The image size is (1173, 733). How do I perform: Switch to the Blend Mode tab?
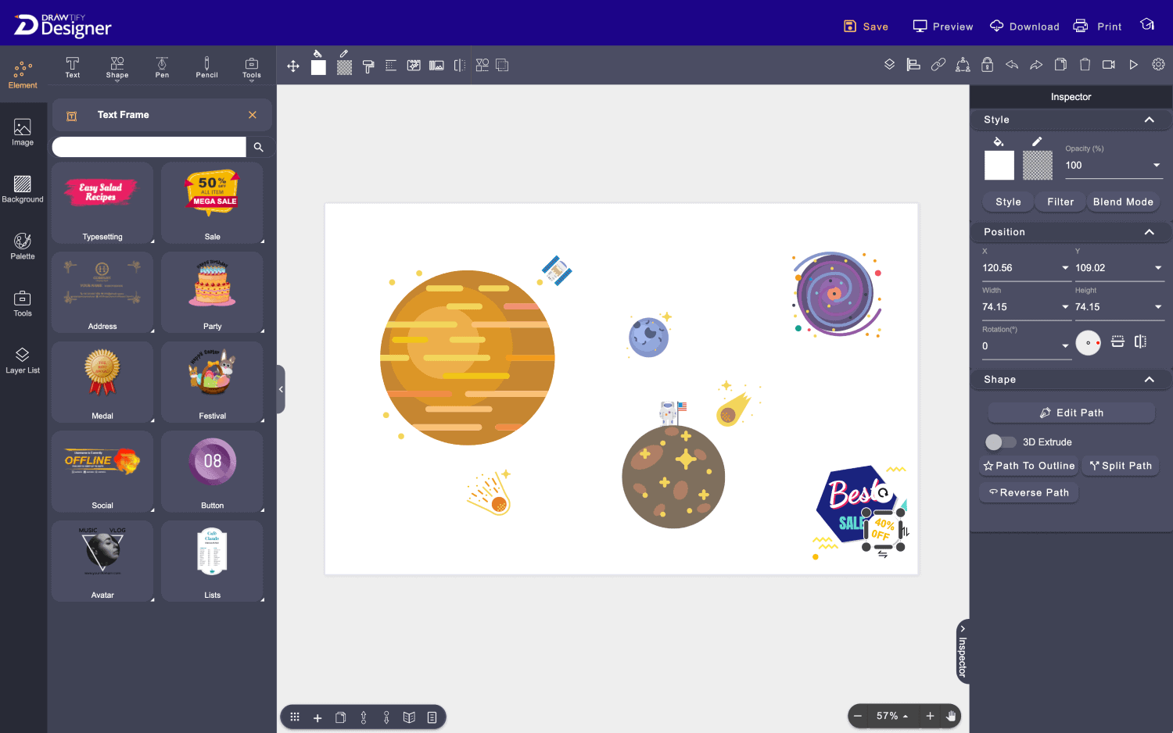point(1123,202)
